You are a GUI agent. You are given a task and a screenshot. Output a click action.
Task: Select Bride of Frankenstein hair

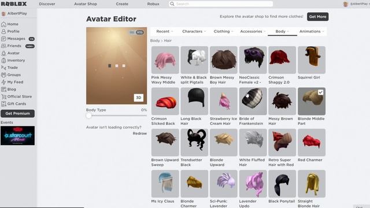tap(253, 101)
